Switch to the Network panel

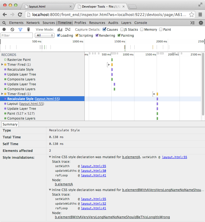33,23
